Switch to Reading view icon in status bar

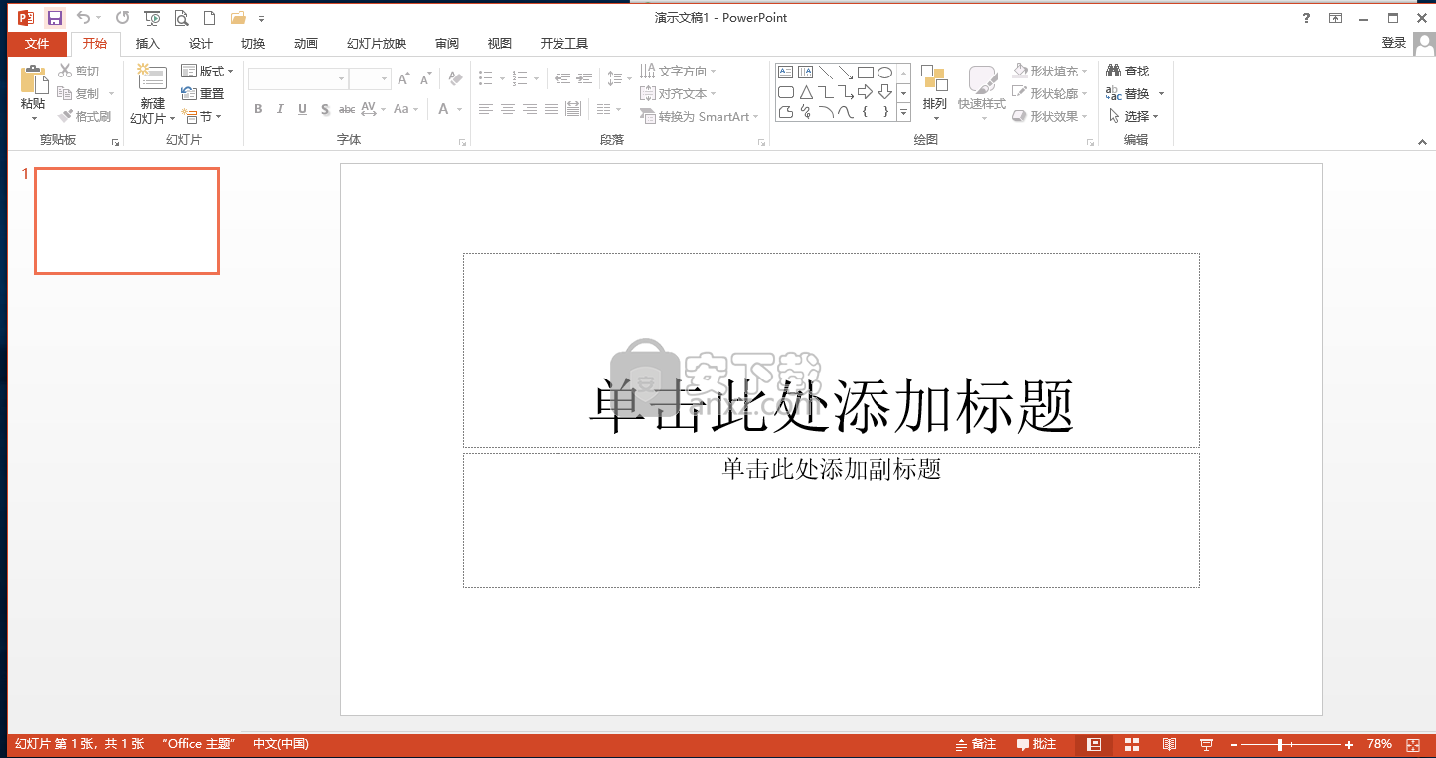coord(1169,744)
